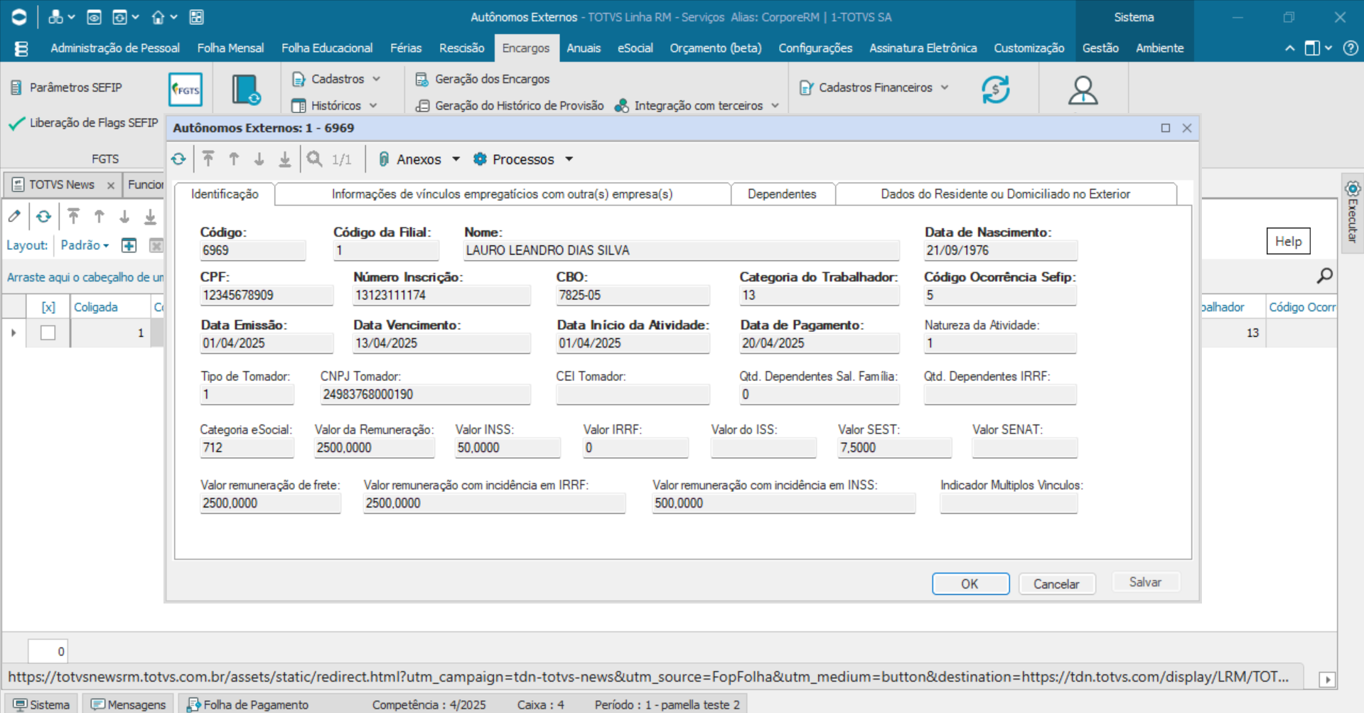
Task: Click the Help button in background window
Action: [x=1288, y=241]
